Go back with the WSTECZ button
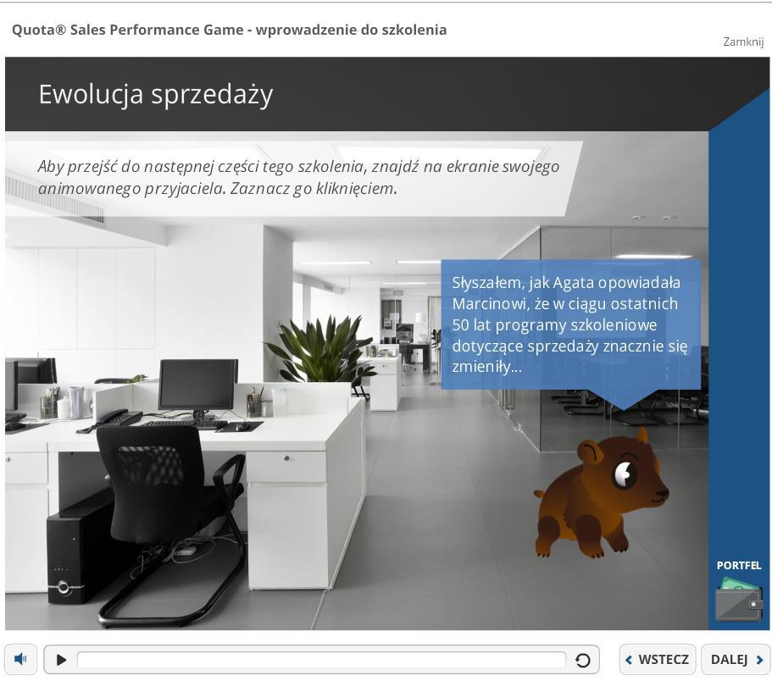Image resolution: width=772 pixels, height=681 pixels. 658,659
